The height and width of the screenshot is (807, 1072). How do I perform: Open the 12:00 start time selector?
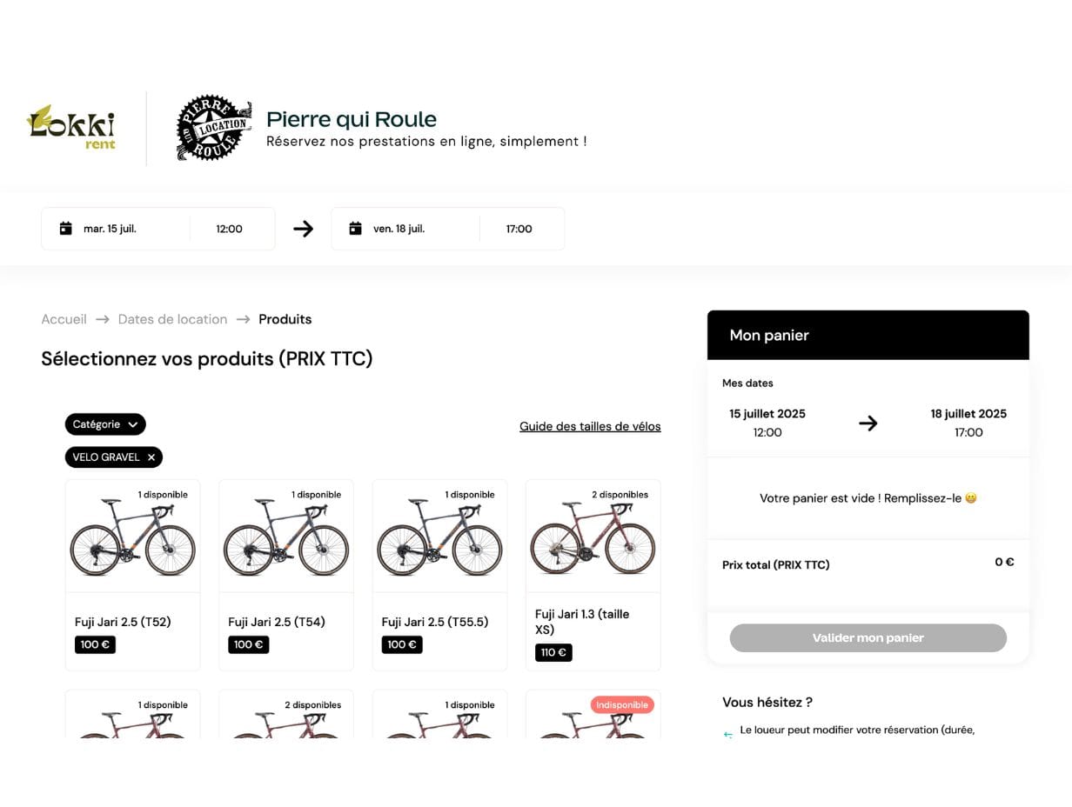230,229
